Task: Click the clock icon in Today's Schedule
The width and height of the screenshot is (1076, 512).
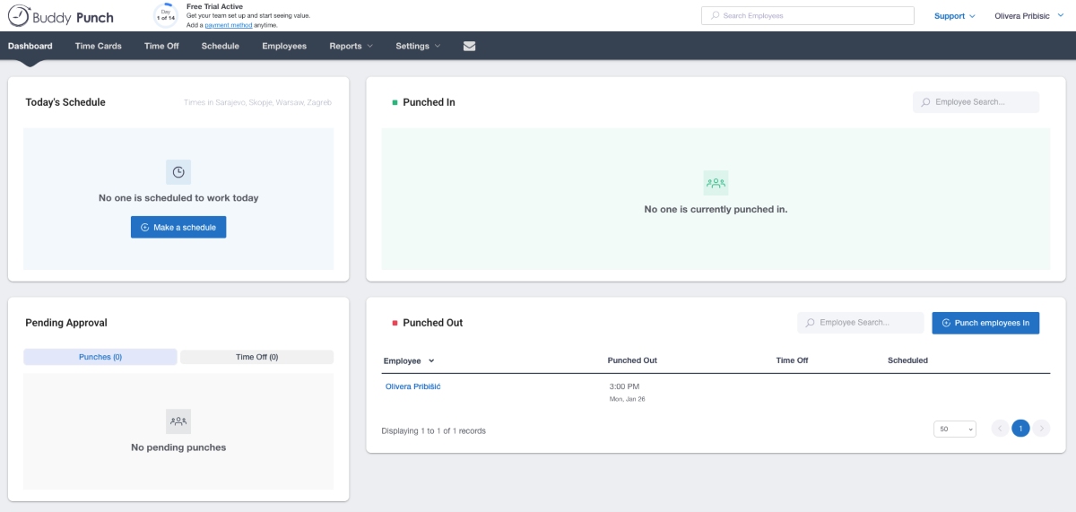Action: (178, 172)
